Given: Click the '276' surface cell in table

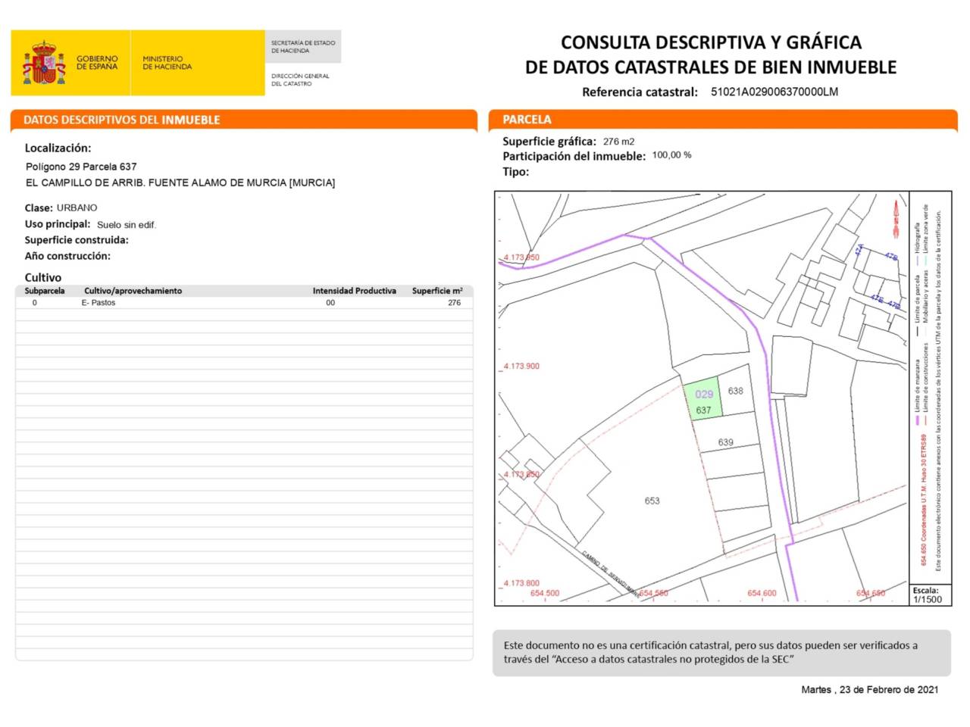Looking at the screenshot, I should 454,303.
